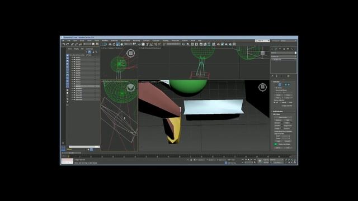The height and width of the screenshot is (201, 358).
Task: Select the Select and Link tool
Action: pos(72,44)
